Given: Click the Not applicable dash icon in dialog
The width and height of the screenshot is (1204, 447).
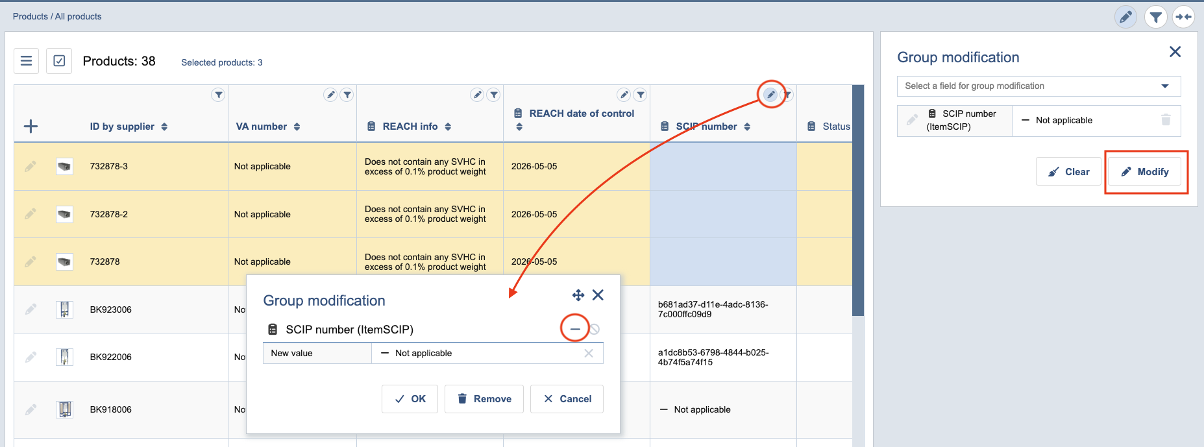Looking at the screenshot, I should pyautogui.click(x=575, y=329).
